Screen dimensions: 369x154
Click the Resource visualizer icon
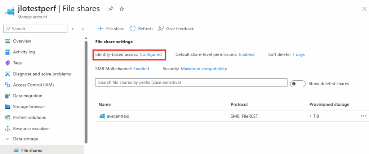click(8, 129)
